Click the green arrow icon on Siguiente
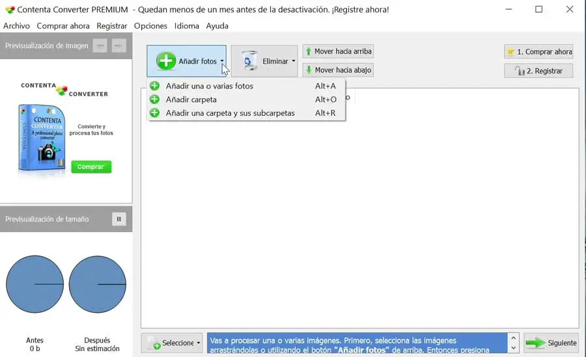 (536, 343)
